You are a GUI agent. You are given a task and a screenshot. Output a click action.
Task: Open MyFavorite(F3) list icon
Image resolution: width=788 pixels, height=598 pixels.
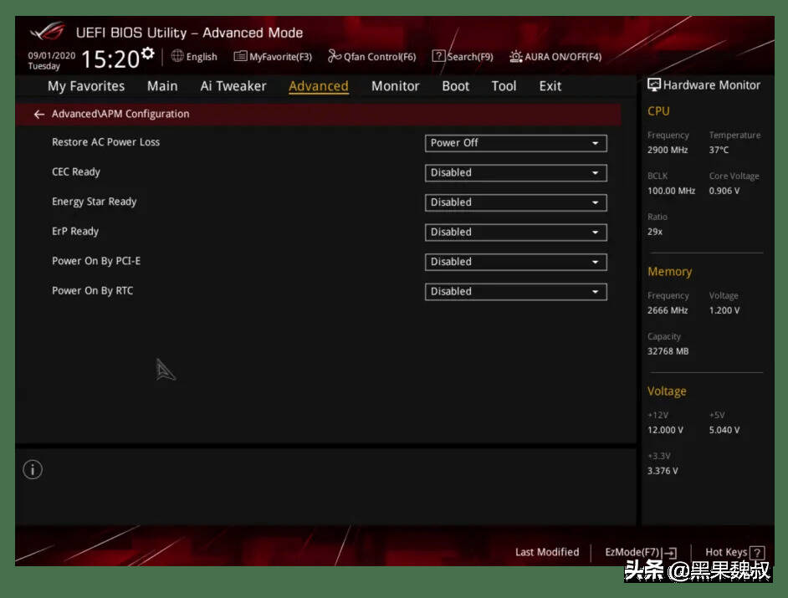240,56
